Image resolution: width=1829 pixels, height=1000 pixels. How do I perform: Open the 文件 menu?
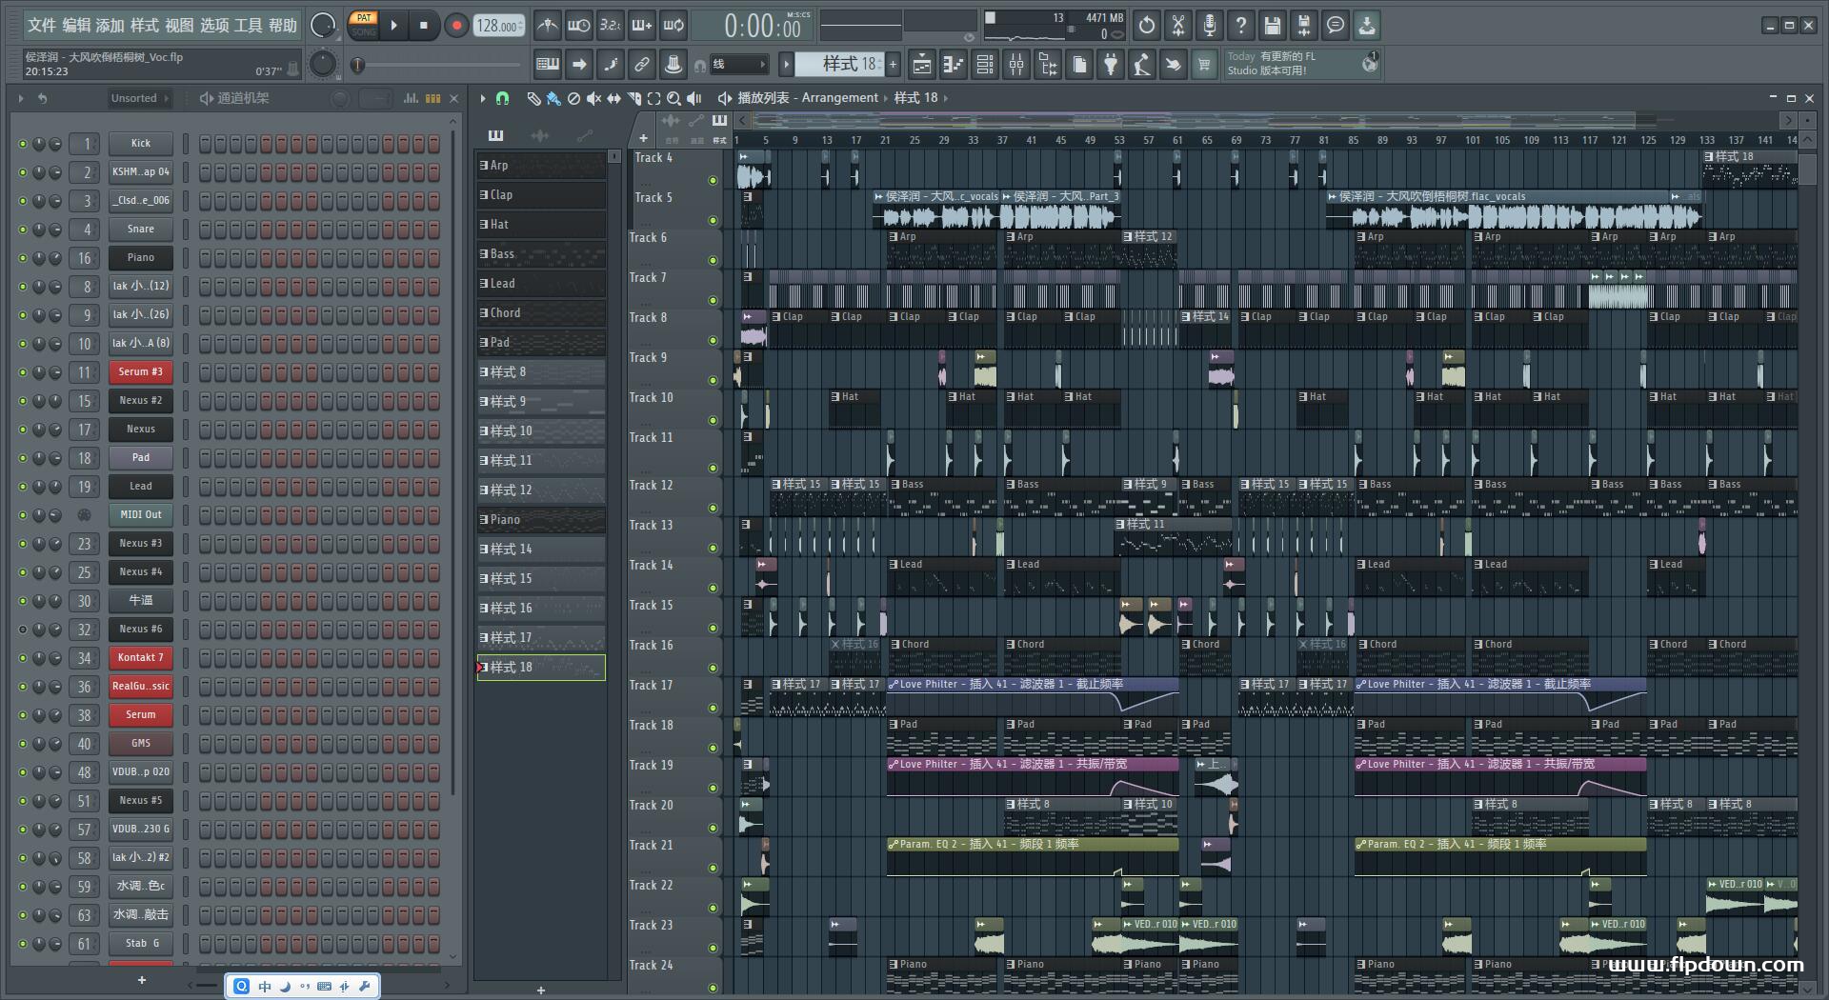click(41, 25)
